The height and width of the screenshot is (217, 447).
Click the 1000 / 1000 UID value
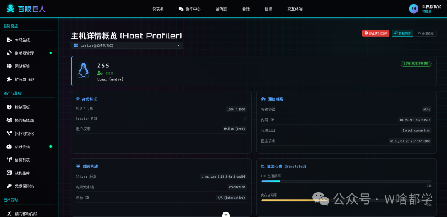coord(236,110)
